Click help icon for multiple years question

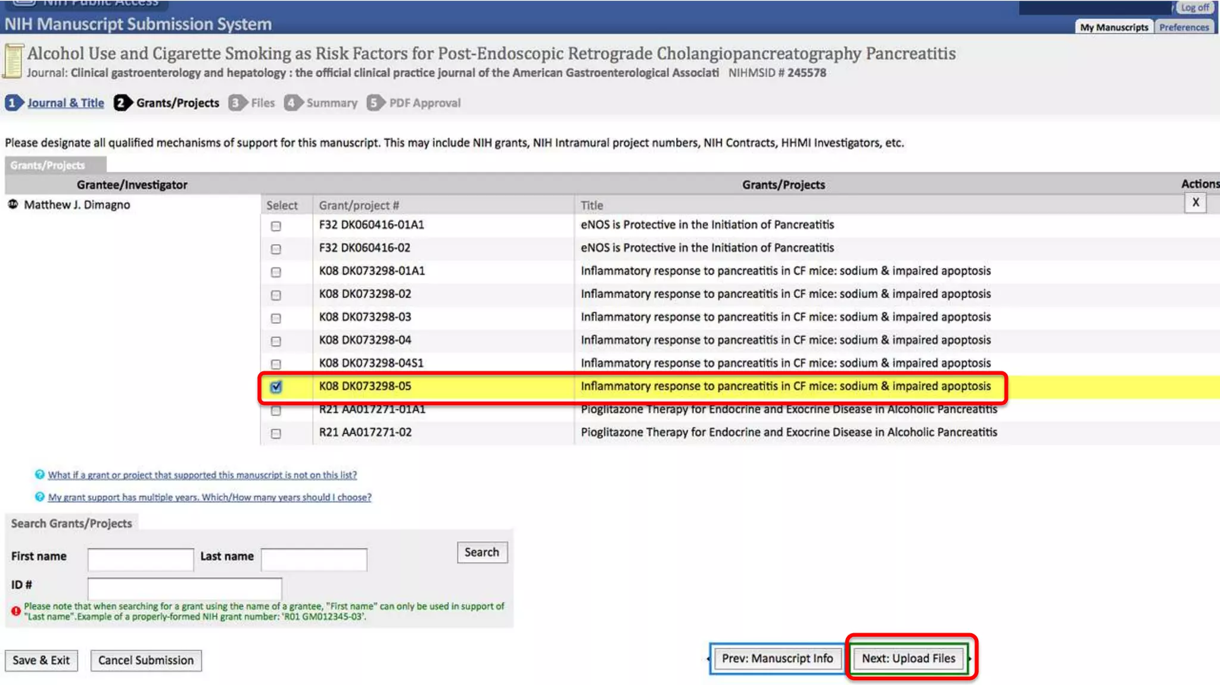click(x=39, y=496)
